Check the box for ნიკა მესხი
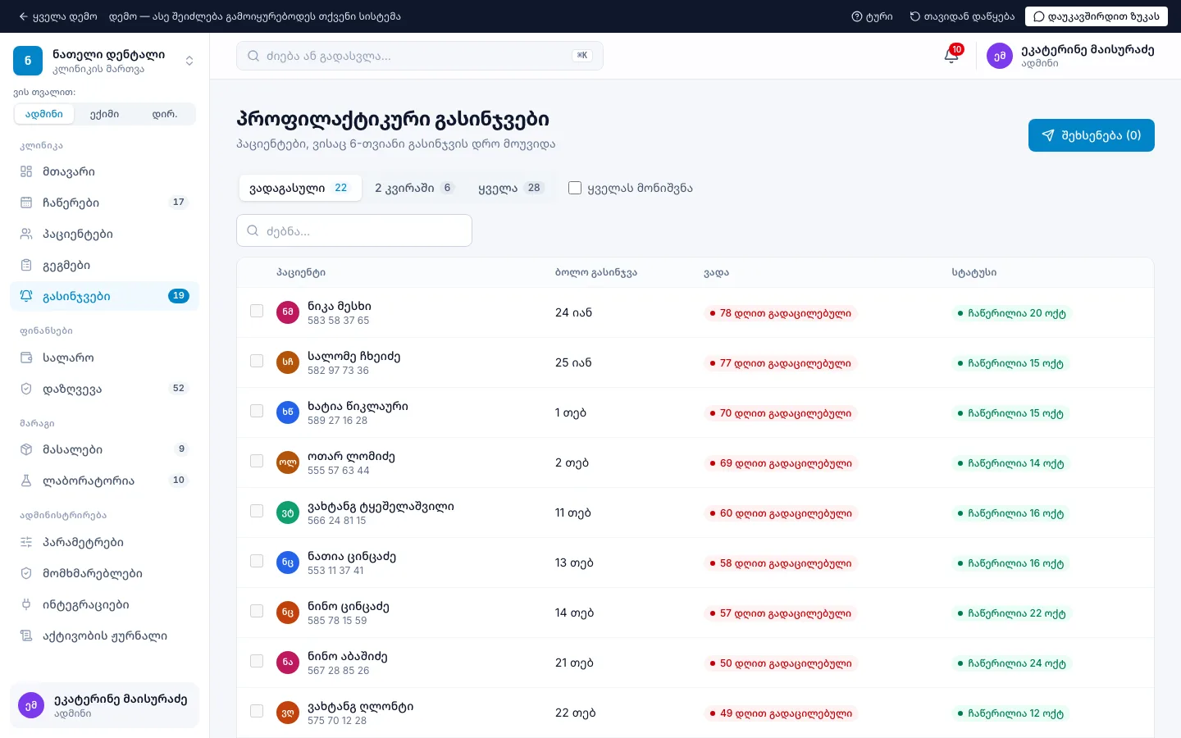The image size is (1181, 738). click(257, 311)
